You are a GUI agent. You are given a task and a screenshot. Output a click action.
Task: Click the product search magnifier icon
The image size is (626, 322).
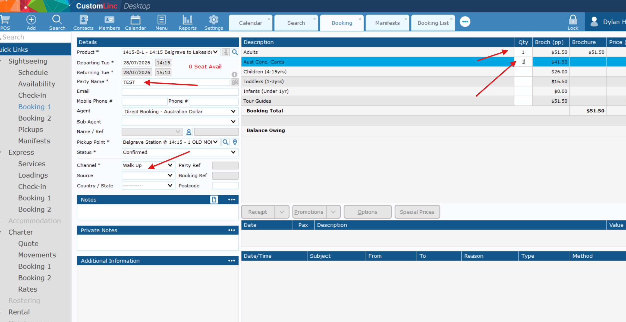pyautogui.click(x=235, y=52)
